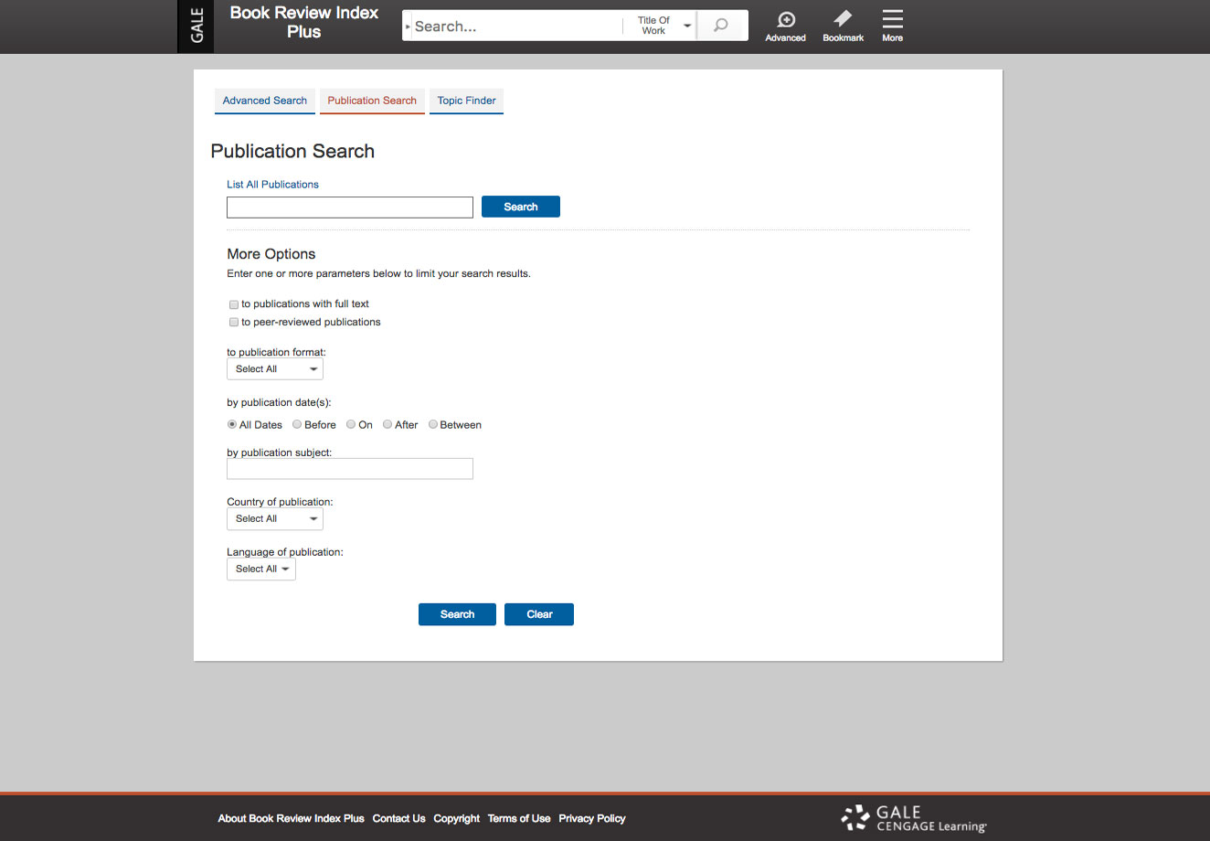Screen dimensions: 1210x841
Task: Open the More hamburger menu
Action: point(892,26)
